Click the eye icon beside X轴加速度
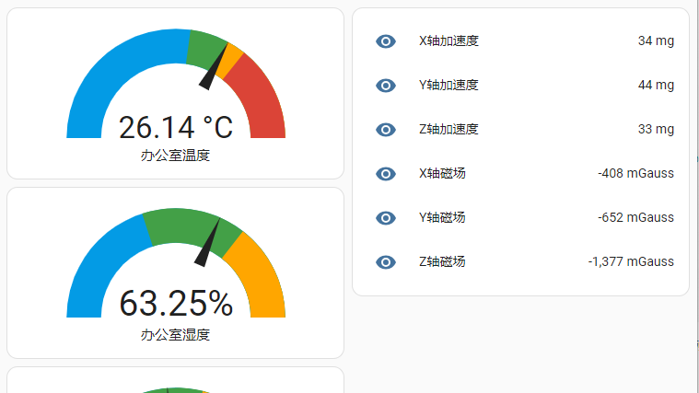Screen dimensions: 699x393 [386, 41]
